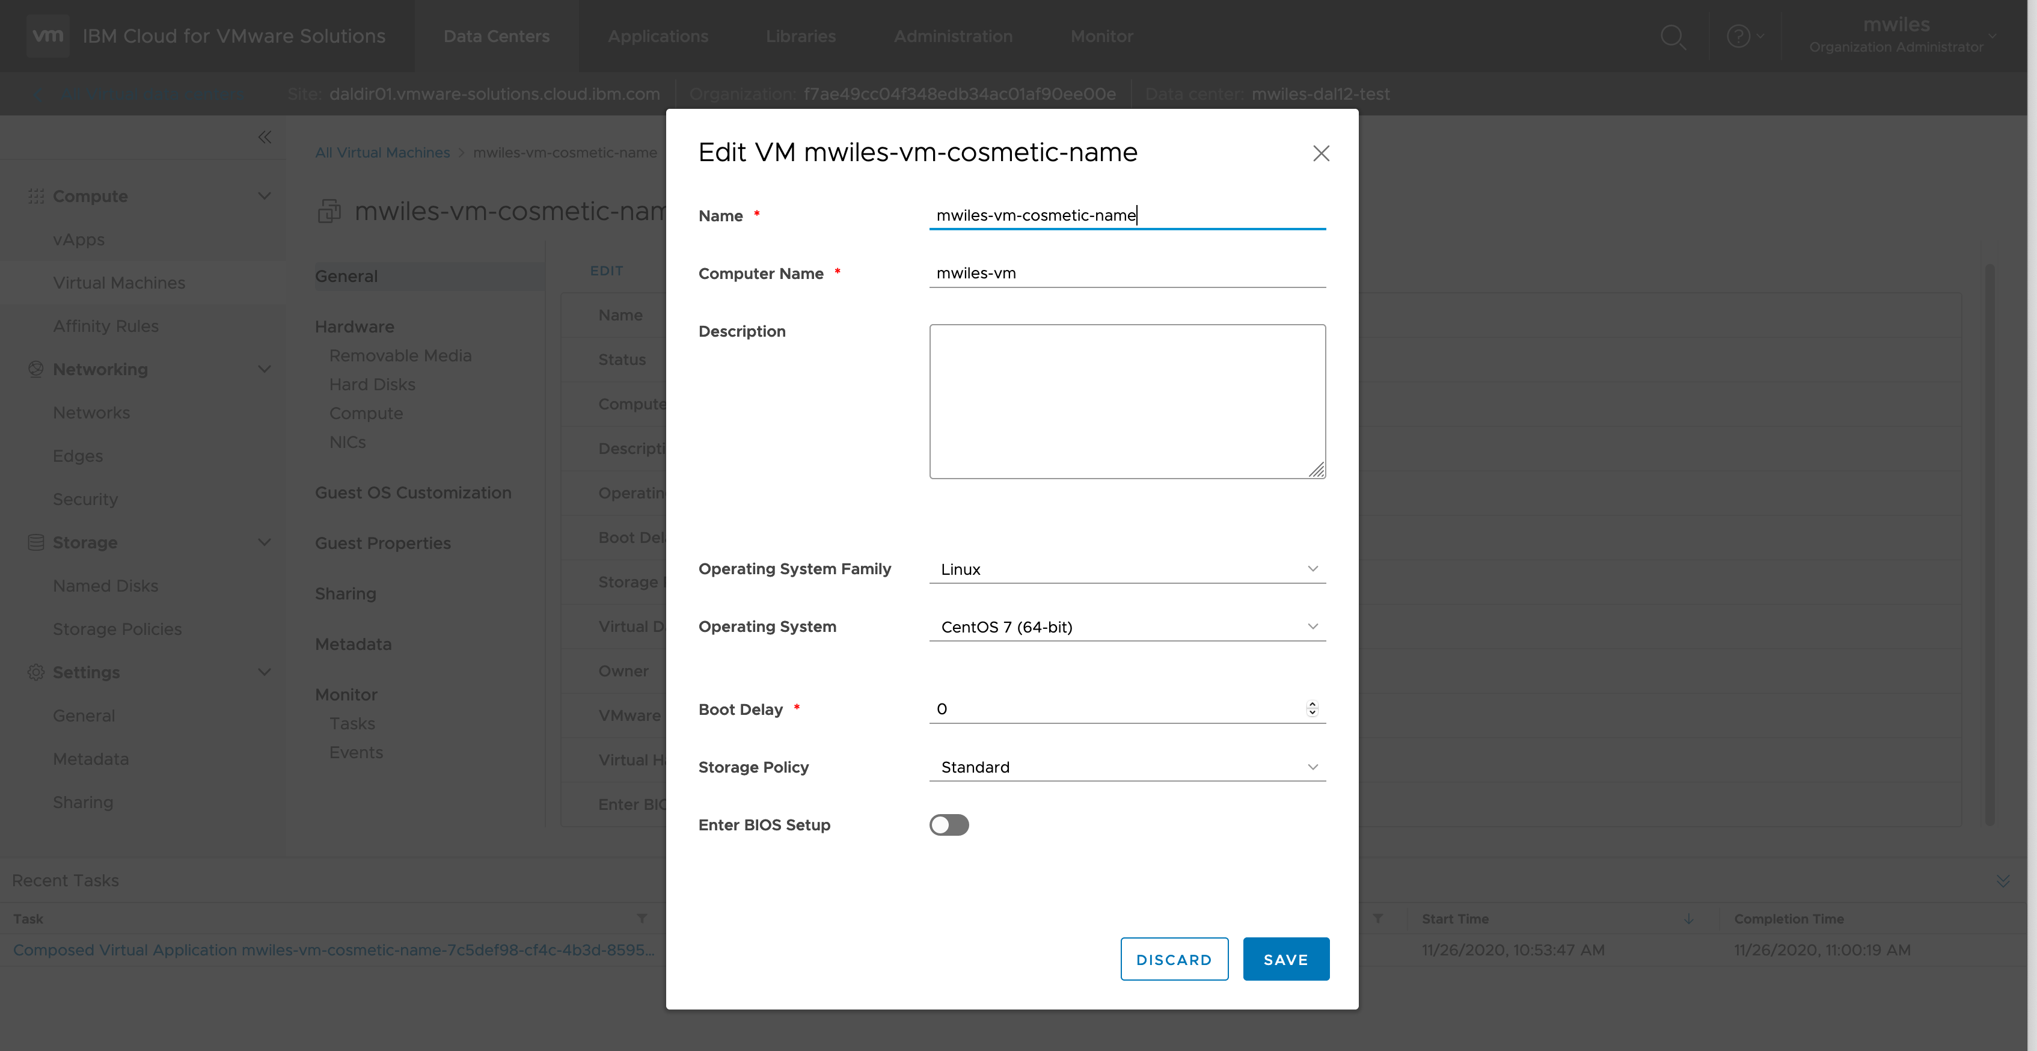
Task: Open the help question mark menu
Action: point(1739,37)
